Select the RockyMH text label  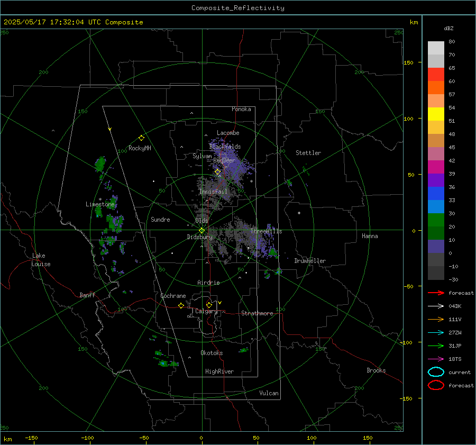coord(140,148)
